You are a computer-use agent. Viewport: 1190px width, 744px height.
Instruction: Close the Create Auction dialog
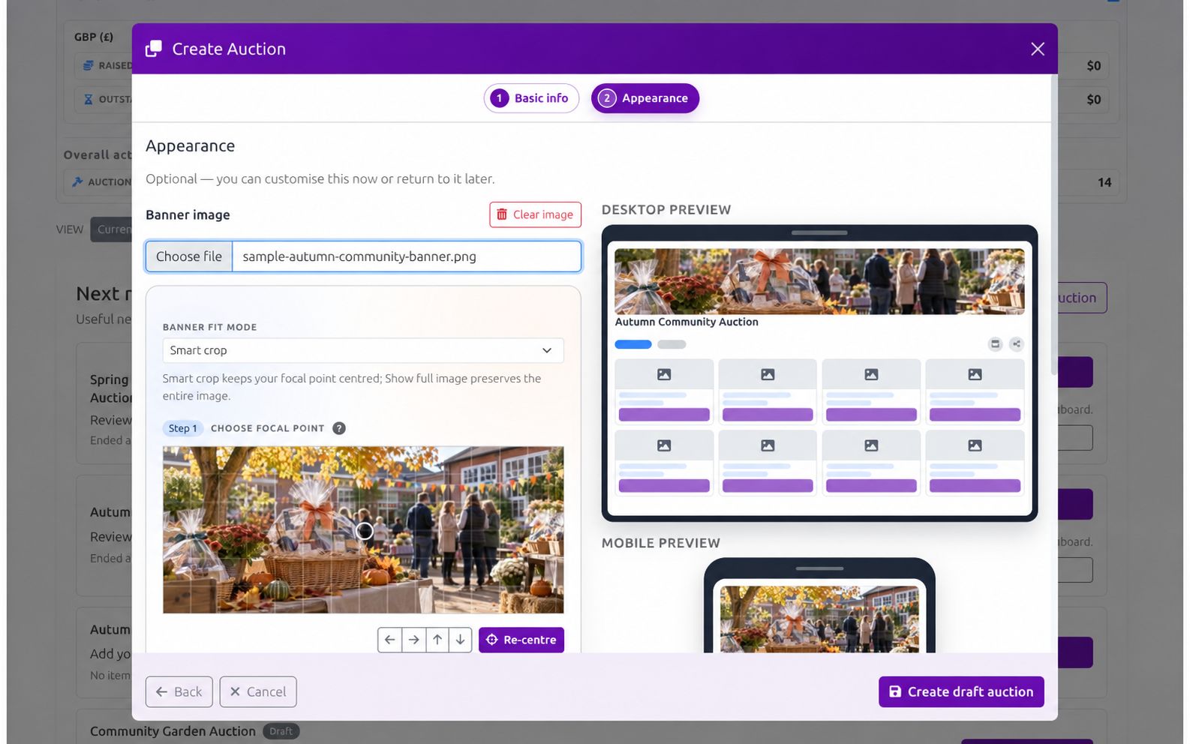(x=1037, y=49)
